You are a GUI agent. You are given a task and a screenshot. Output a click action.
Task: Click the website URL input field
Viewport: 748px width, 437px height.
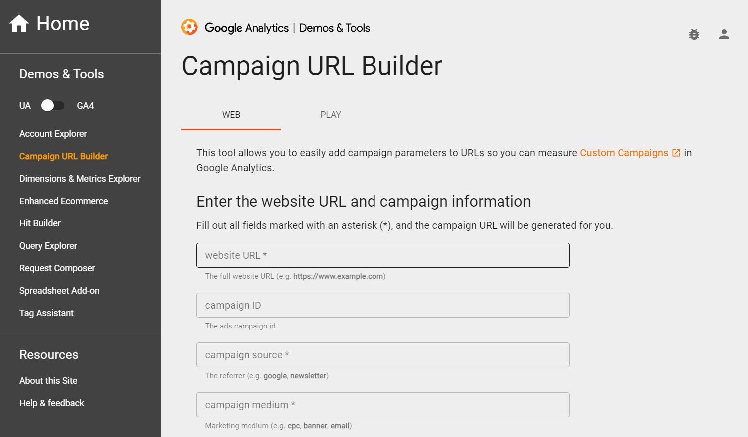(x=382, y=255)
